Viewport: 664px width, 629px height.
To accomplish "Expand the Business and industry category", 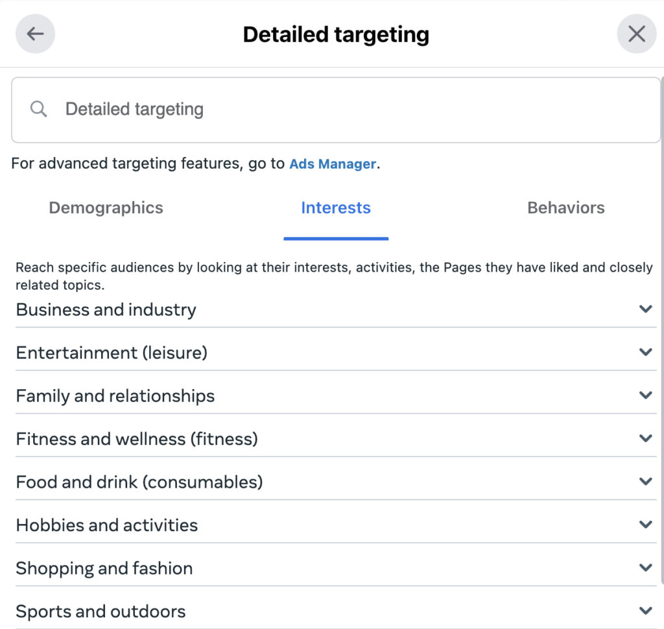I will (x=645, y=309).
